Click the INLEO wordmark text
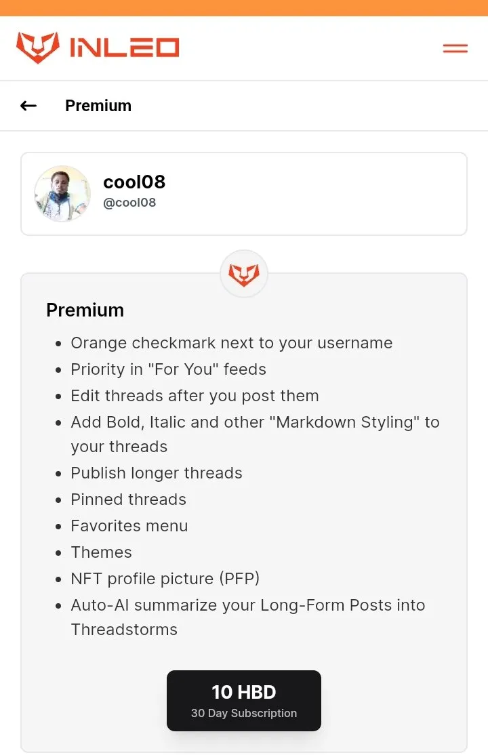488x755 pixels. 125,47
